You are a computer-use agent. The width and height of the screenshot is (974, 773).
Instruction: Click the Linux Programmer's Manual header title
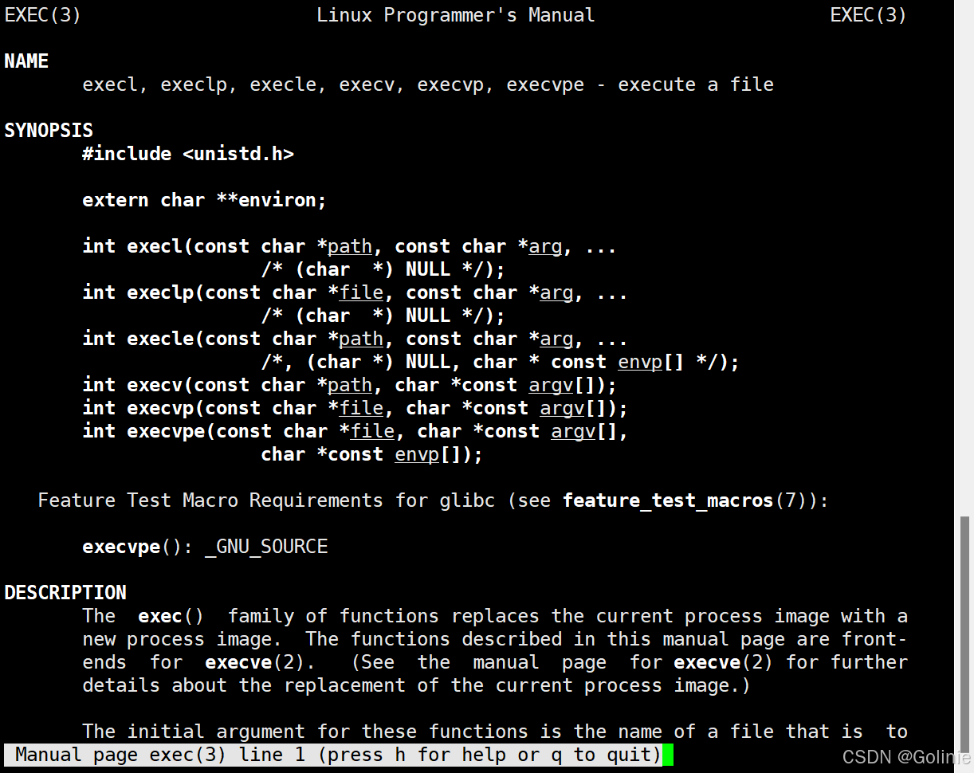(x=456, y=15)
